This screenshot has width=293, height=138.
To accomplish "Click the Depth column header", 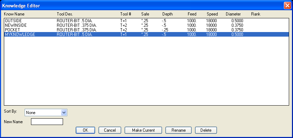I will point(167,14).
